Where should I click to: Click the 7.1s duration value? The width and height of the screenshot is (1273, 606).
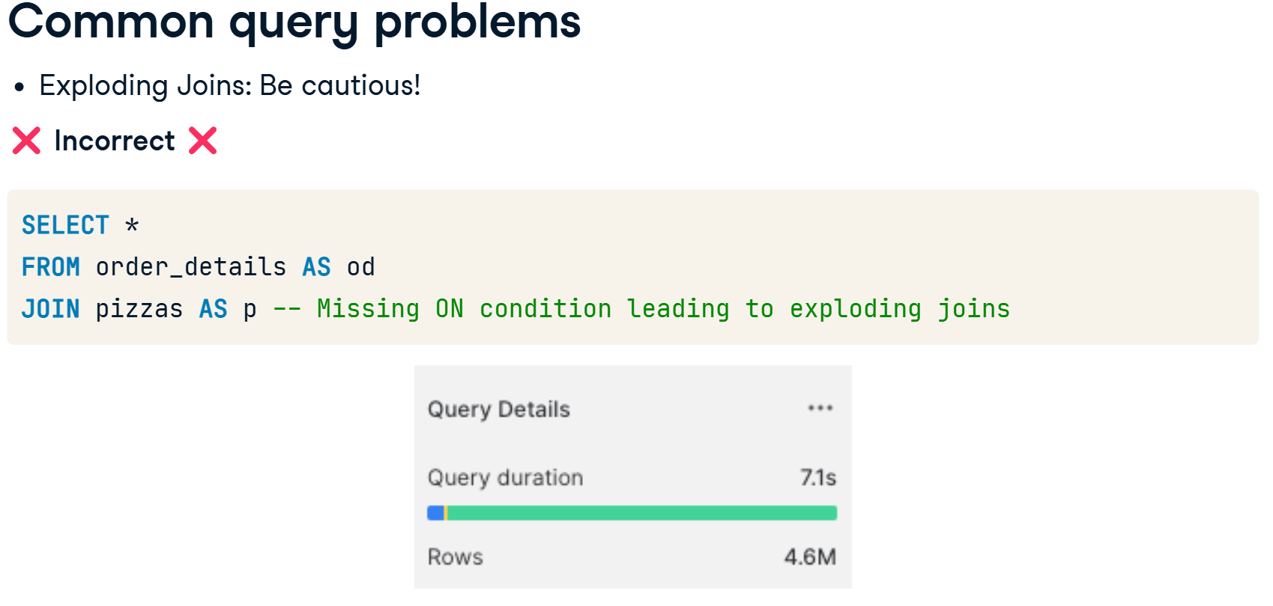[817, 477]
